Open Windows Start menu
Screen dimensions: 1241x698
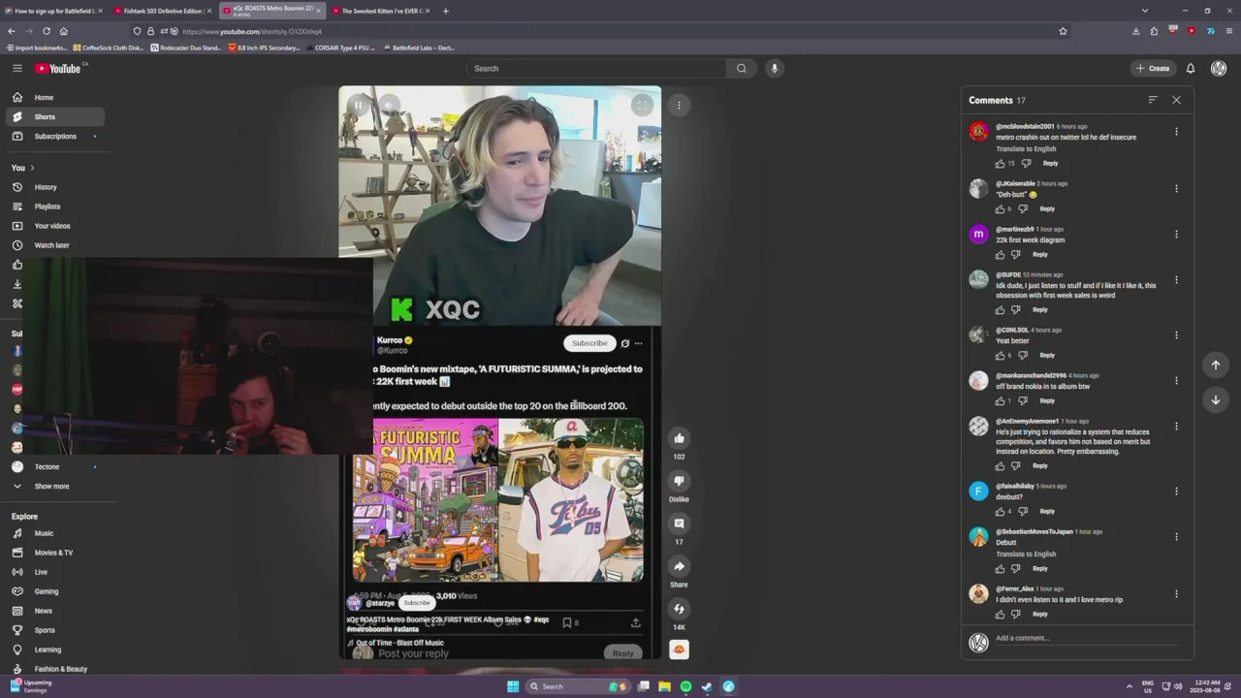pos(513,686)
